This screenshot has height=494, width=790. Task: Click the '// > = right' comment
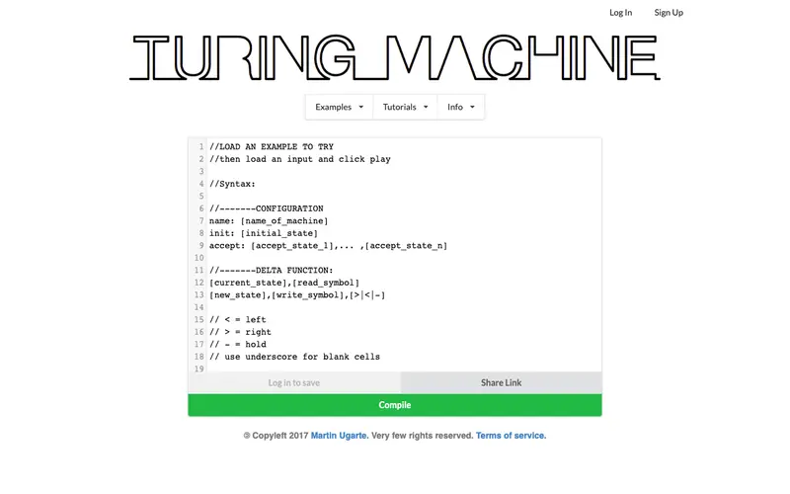pos(240,332)
